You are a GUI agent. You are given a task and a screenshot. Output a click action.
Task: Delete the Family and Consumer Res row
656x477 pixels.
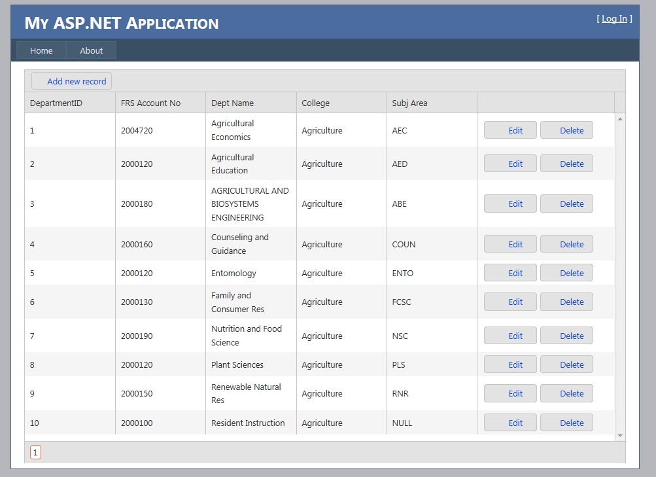[x=566, y=302]
